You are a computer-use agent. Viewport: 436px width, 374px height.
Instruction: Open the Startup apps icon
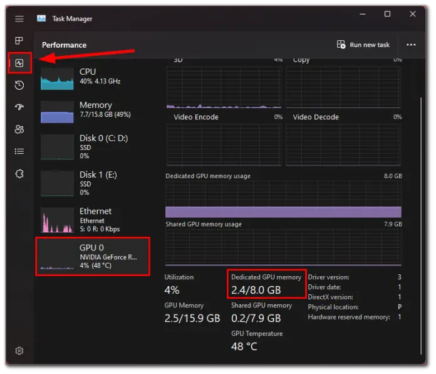tap(19, 107)
